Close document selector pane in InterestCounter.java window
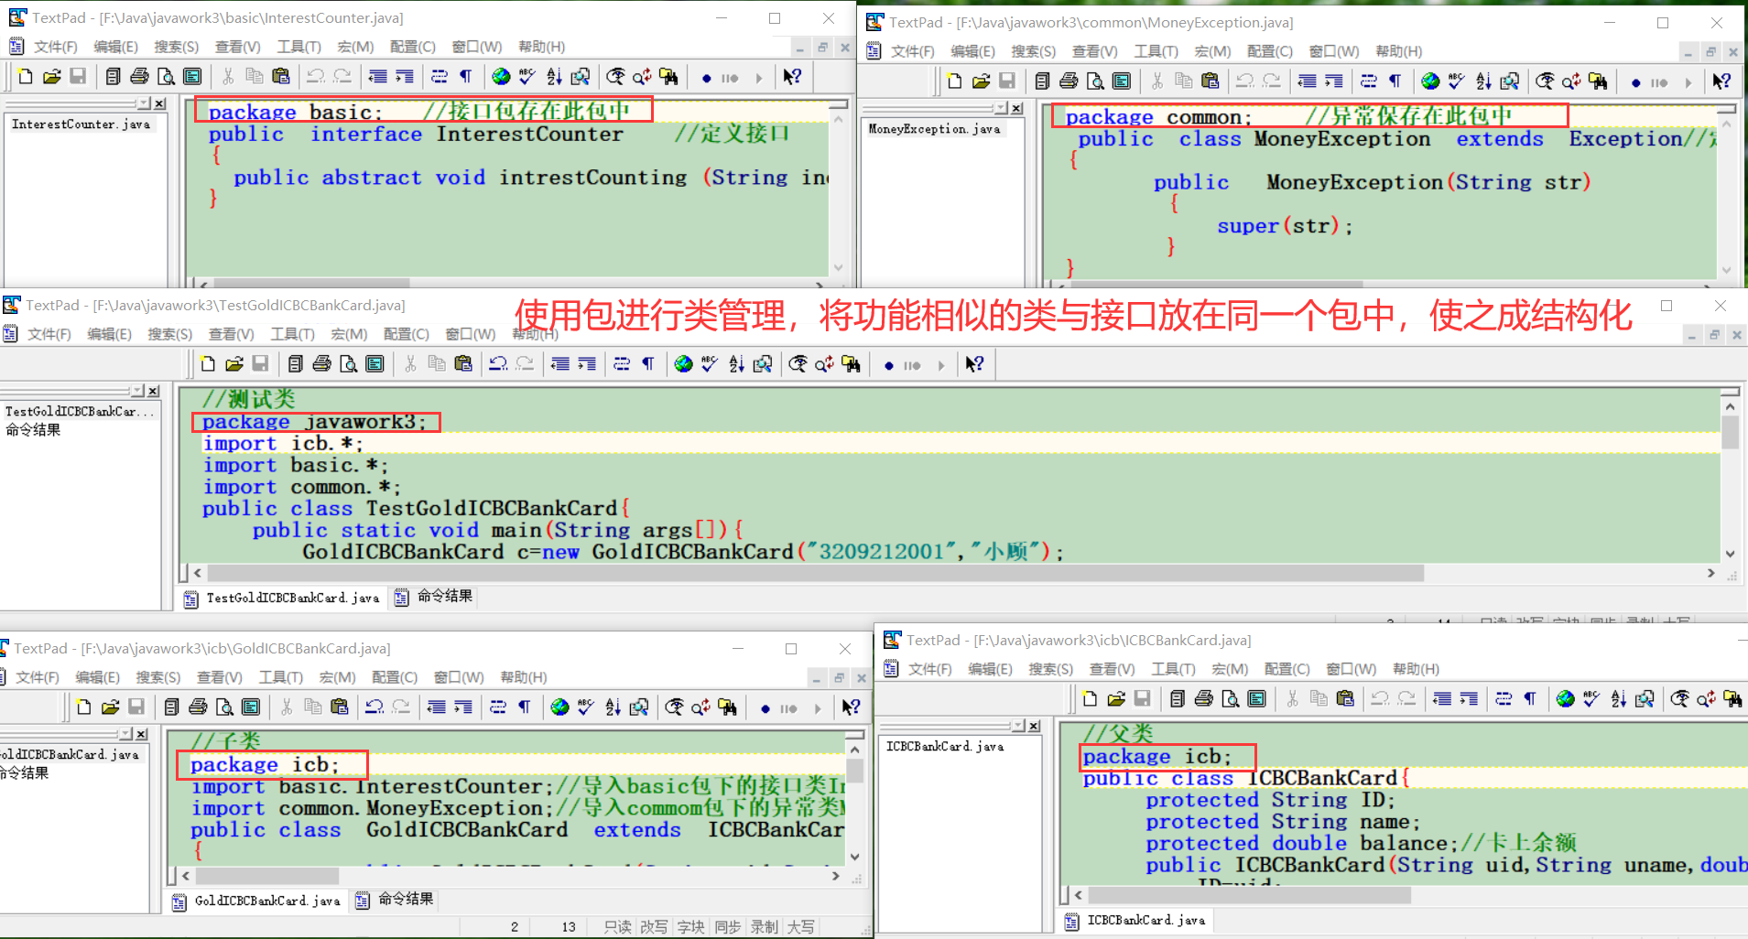Viewport: 1748px width, 939px height. [159, 103]
